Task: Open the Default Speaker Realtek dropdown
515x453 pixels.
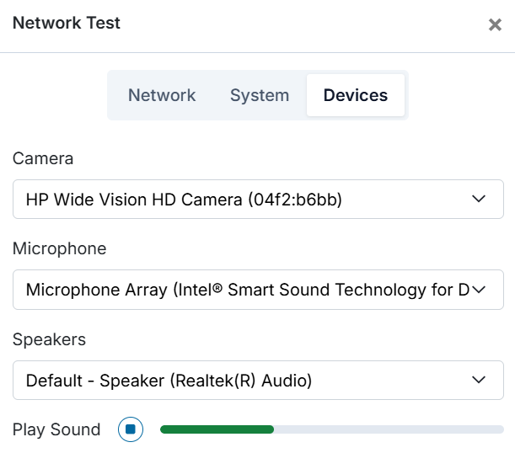Action: click(x=258, y=381)
